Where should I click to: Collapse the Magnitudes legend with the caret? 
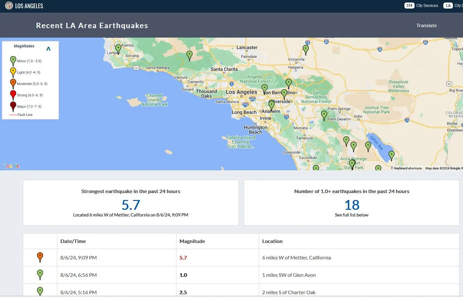click(48, 49)
